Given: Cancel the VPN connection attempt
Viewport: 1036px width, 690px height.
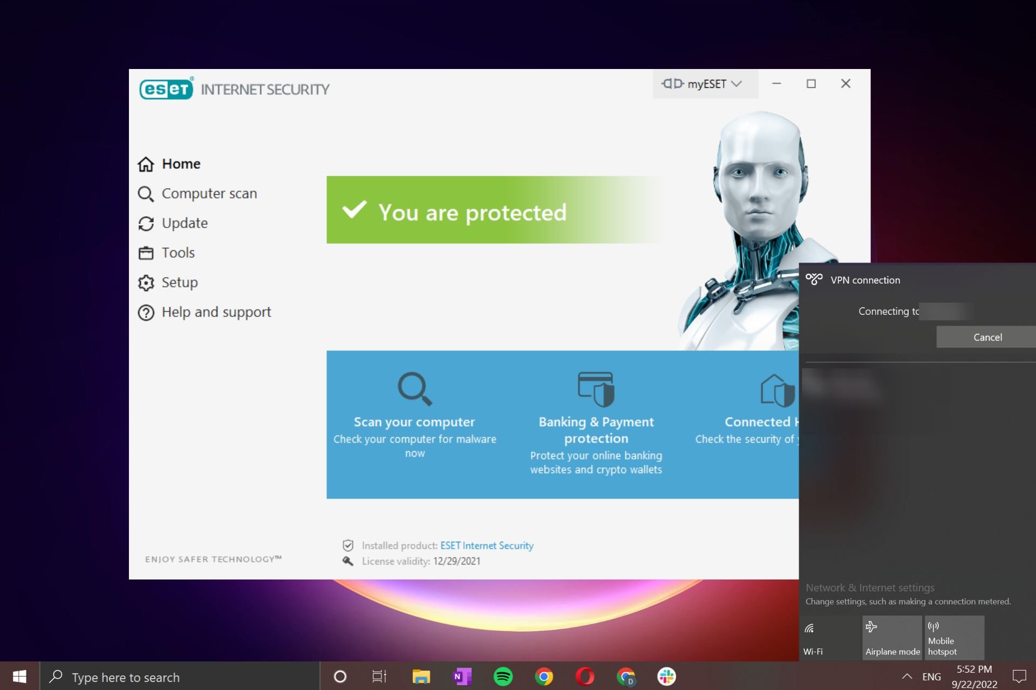Looking at the screenshot, I should coord(986,337).
